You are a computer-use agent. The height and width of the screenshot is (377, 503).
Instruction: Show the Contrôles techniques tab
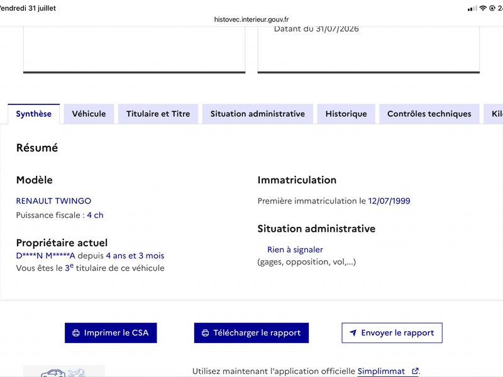click(x=429, y=114)
